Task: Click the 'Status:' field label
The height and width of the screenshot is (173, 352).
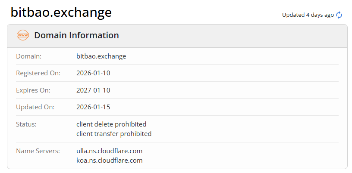Action: point(26,124)
